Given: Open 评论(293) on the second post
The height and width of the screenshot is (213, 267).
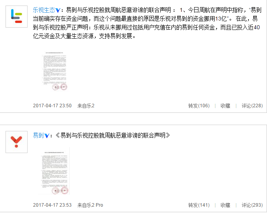Looking at the screenshot, I should click(x=252, y=205).
